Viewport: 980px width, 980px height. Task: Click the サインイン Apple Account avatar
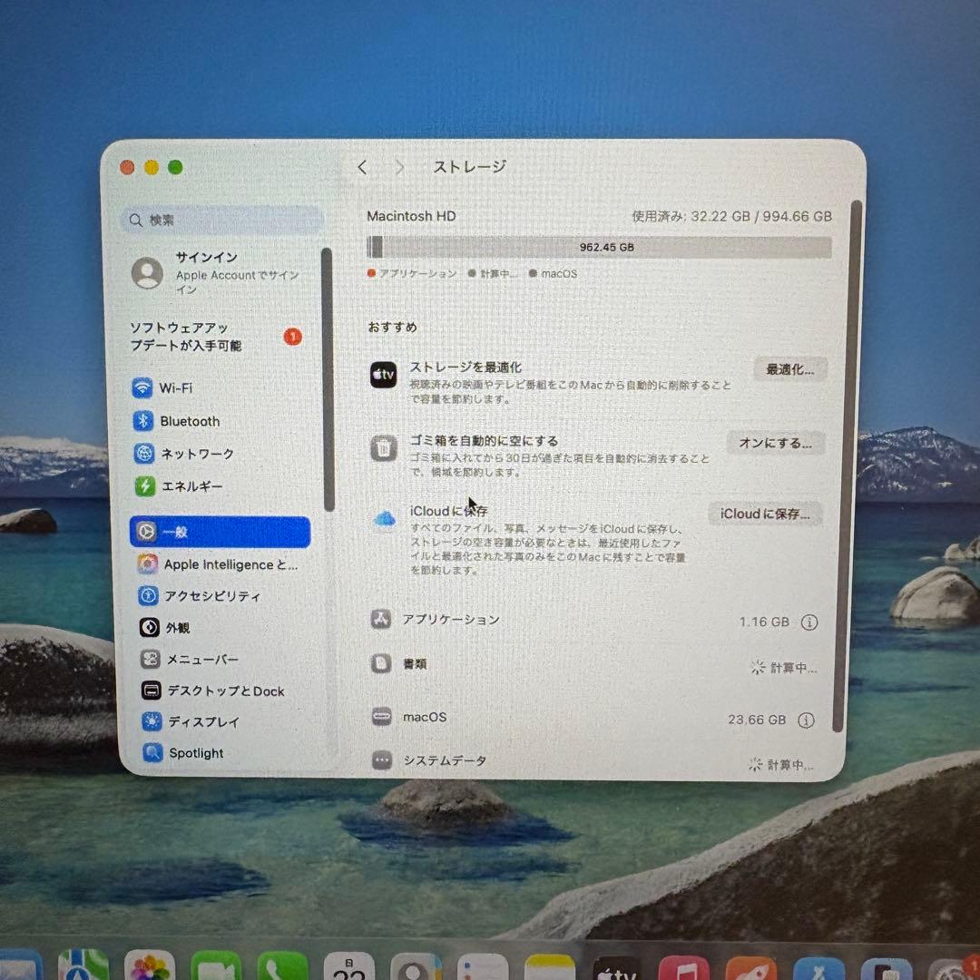coord(147,273)
